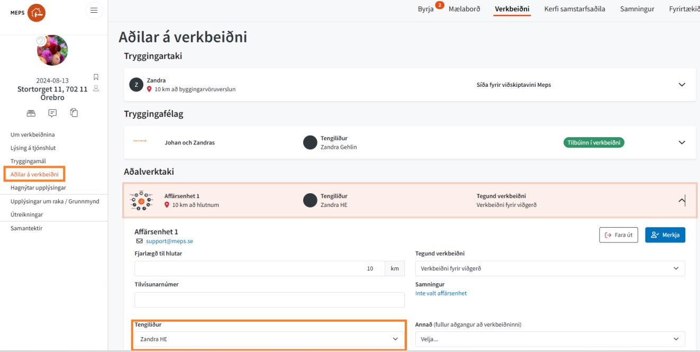Open 'Upplýsingar um raka / Grunnmynd'
This screenshot has height=352, width=700.
point(55,201)
